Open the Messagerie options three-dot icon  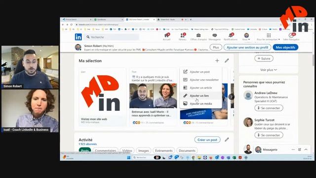(293, 149)
